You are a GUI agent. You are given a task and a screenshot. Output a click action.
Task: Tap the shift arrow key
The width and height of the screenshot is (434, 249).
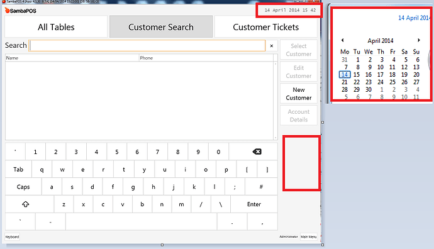click(30, 204)
